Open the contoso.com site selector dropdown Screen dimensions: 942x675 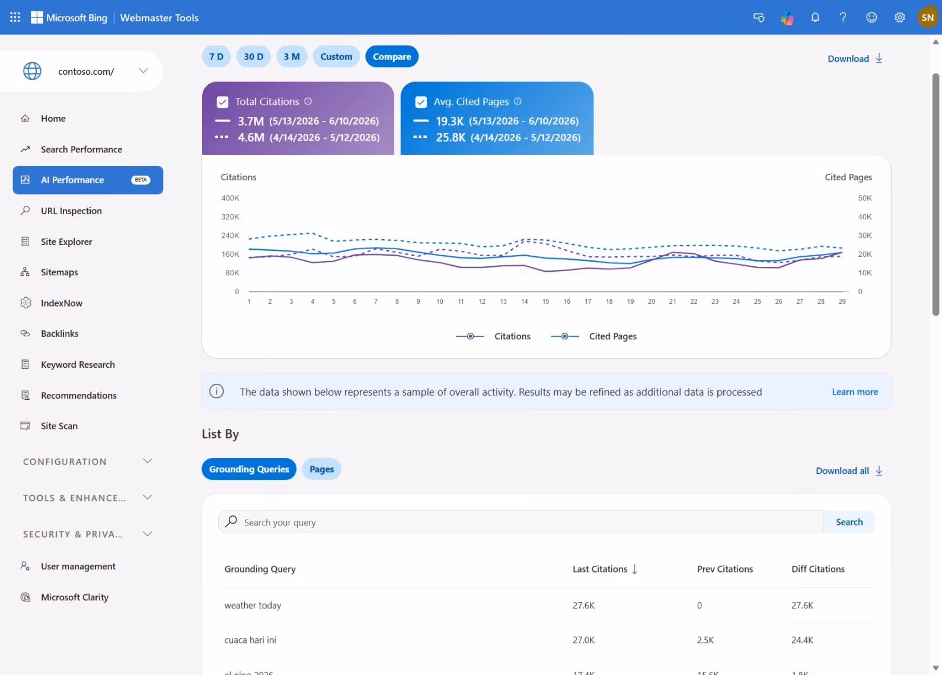tap(82, 71)
